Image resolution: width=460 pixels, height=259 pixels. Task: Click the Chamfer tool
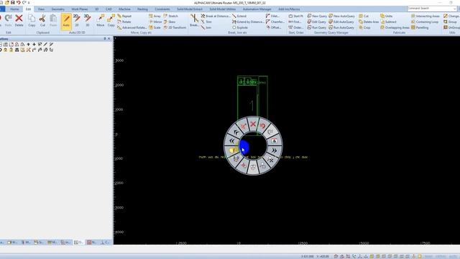pyautogui.click(x=275, y=22)
